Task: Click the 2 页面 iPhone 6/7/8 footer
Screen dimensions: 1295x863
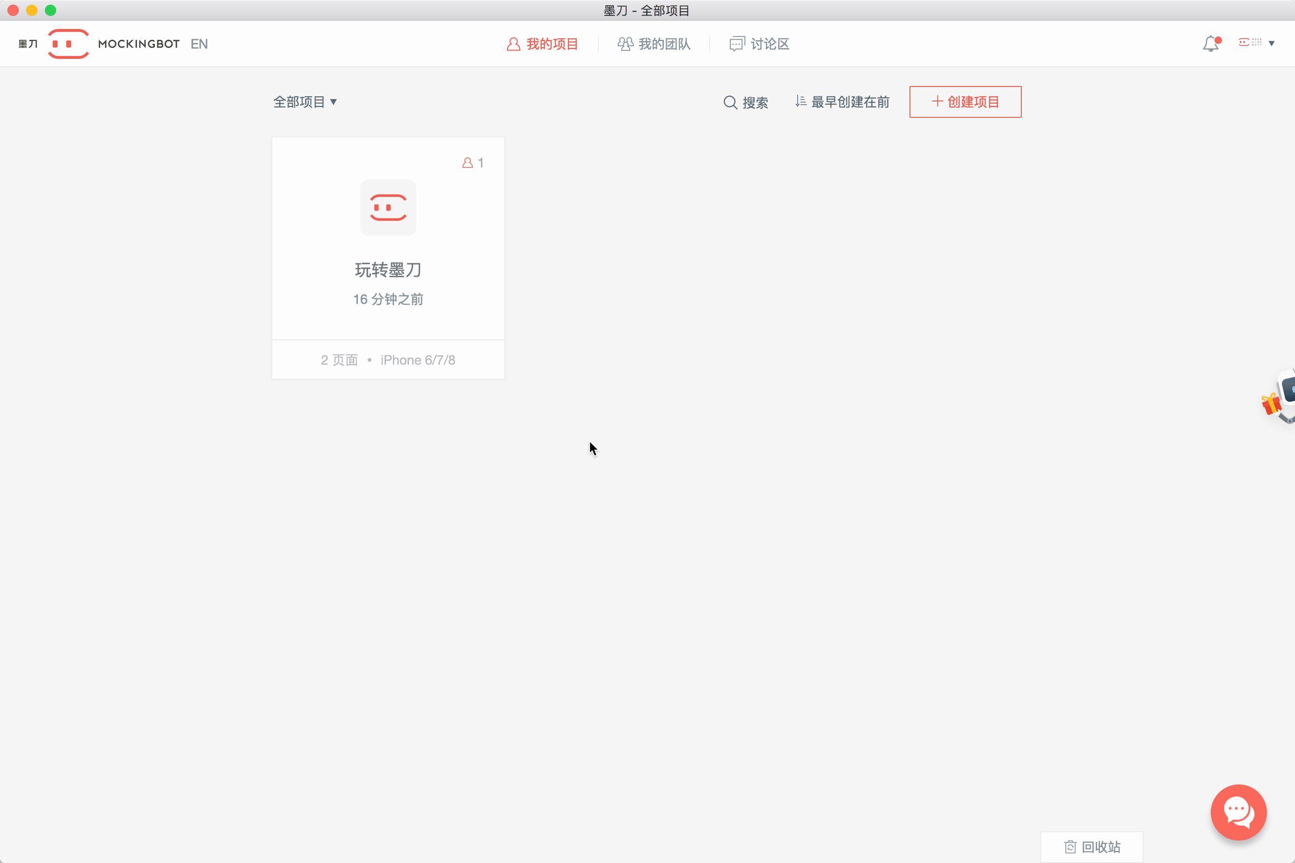Action: [x=388, y=360]
